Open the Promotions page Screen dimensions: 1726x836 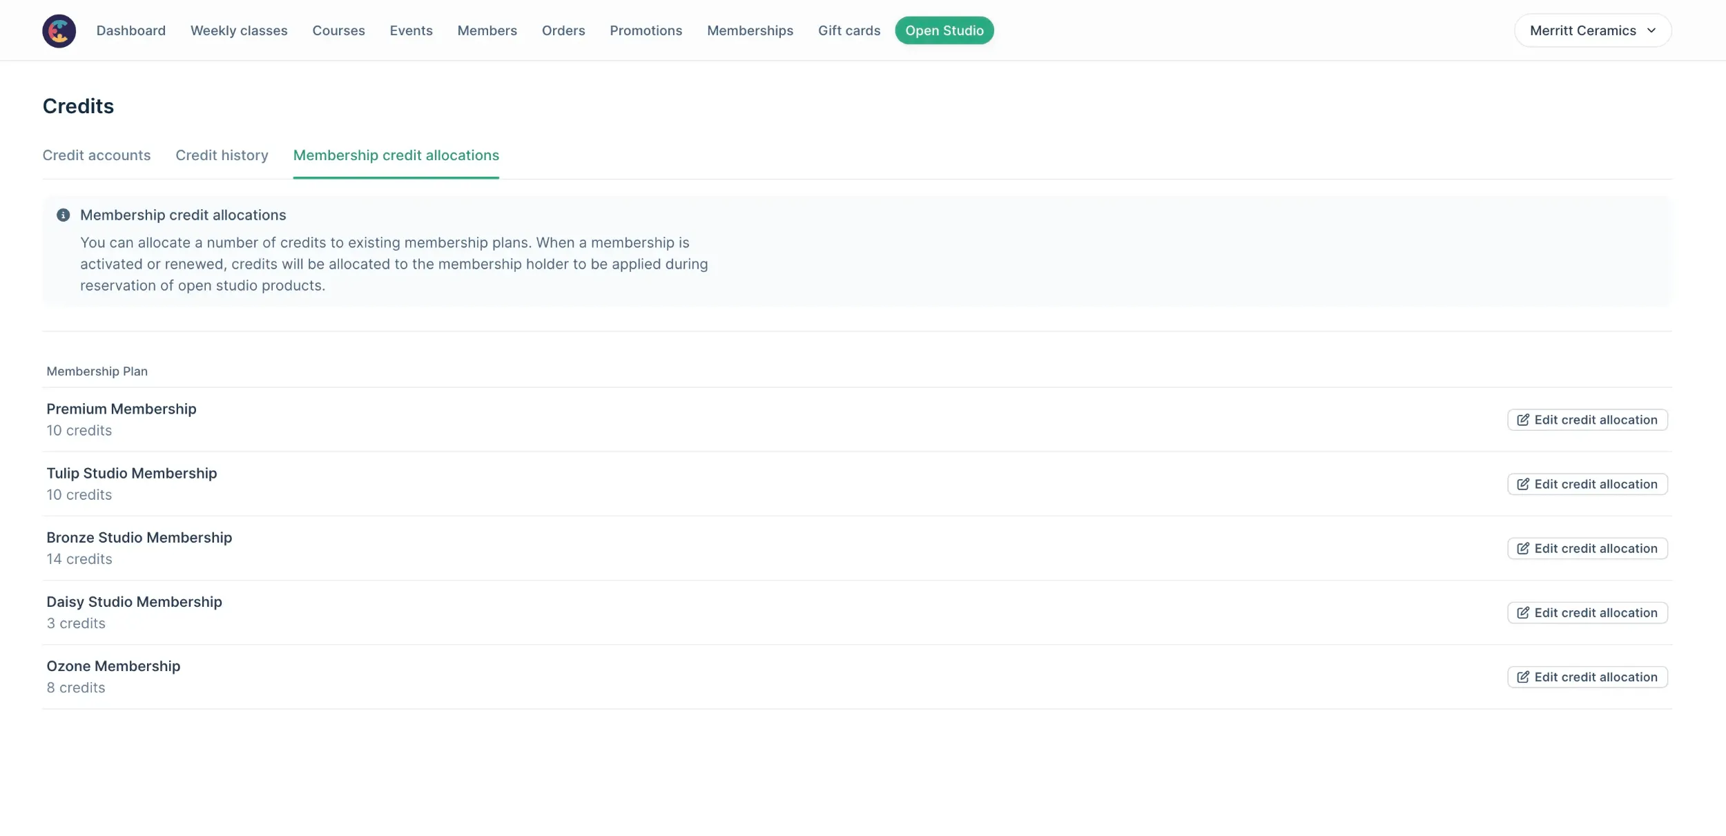[x=646, y=30]
